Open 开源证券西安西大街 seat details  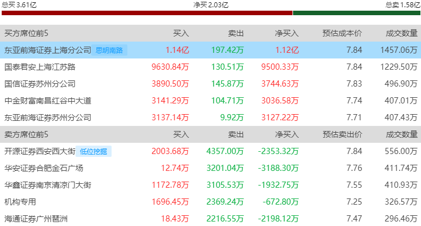click(40, 151)
